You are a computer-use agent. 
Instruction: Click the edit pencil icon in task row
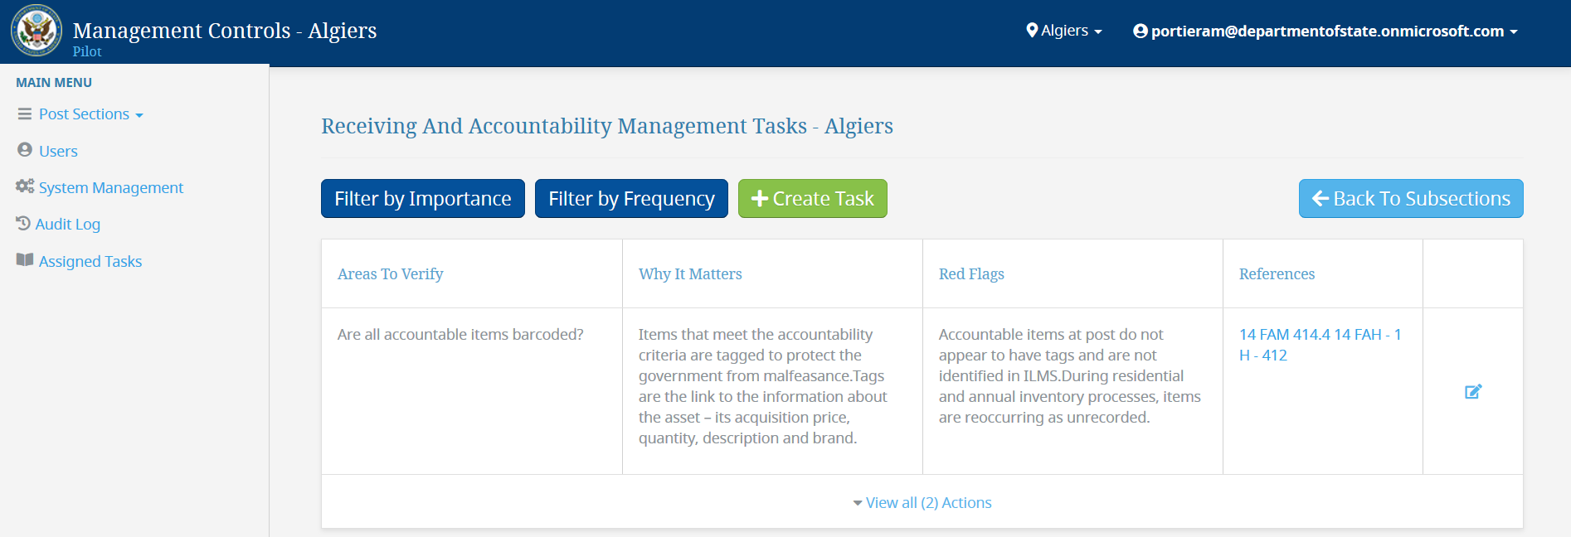[x=1473, y=391]
